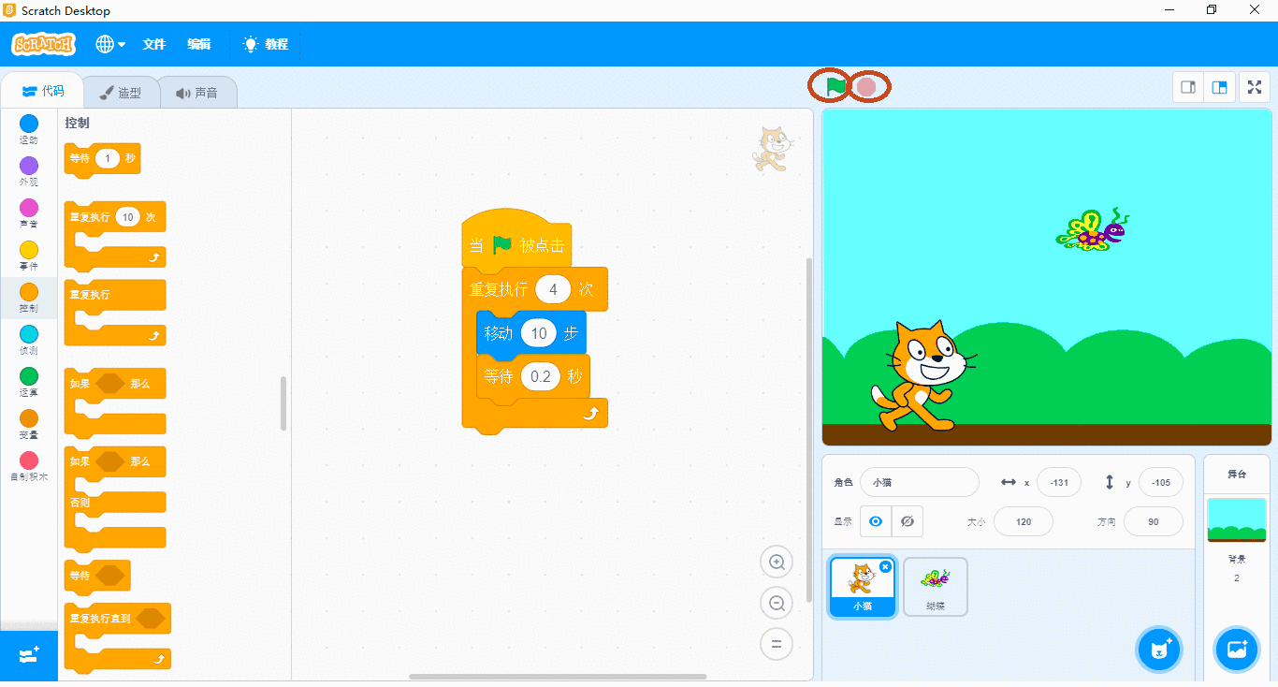
Task: Click the workspace horizontal scrollbar
Action: (558, 676)
